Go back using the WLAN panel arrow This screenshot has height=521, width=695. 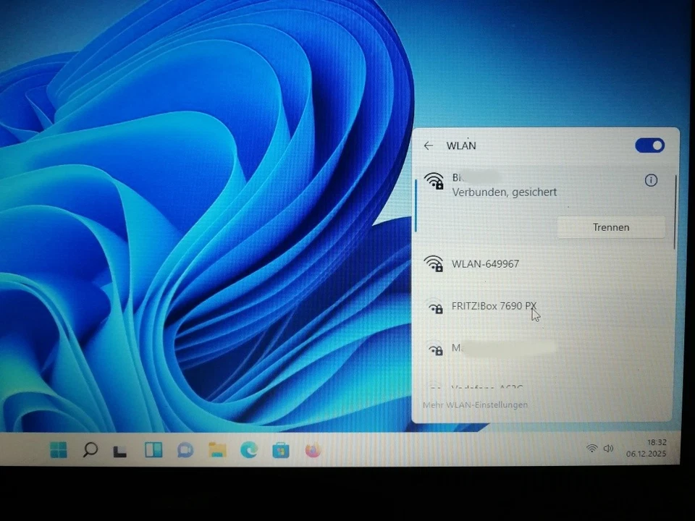(428, 145)
